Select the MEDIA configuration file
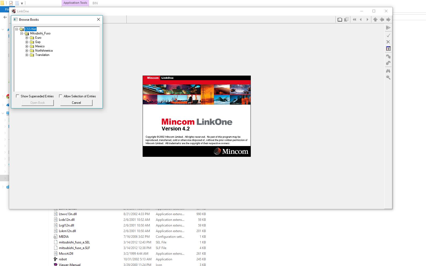 click(64, 237)
